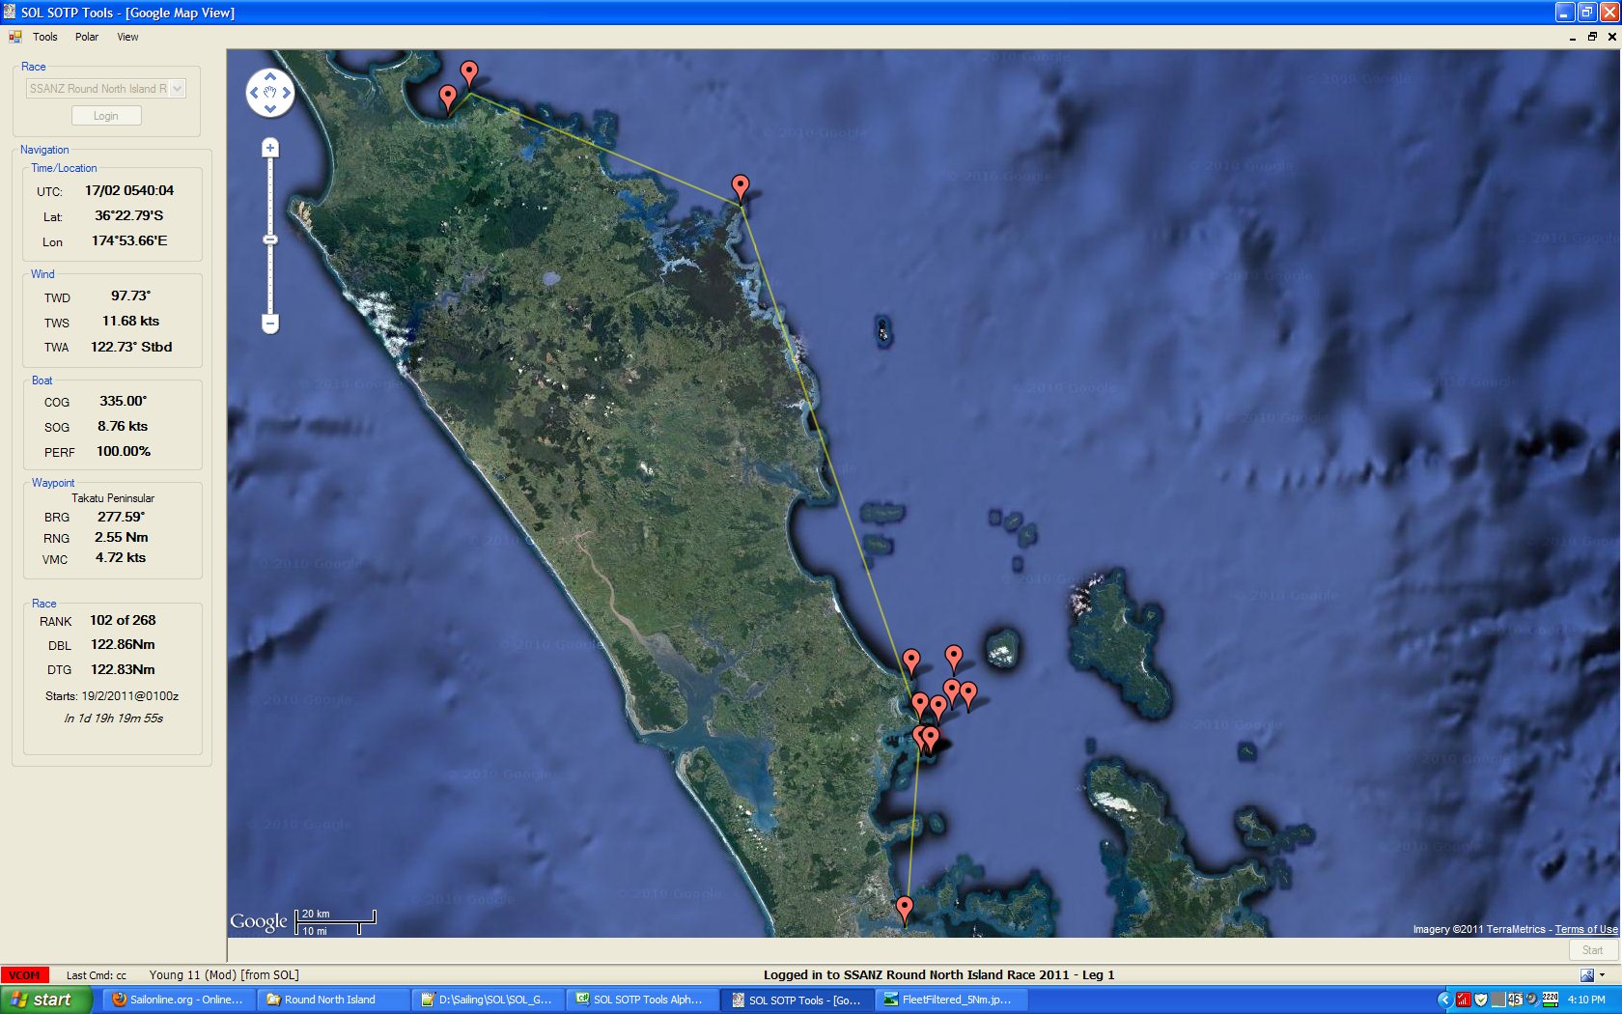1622x1014 pixels.
Task: Click the hand icon in pan control center
Action: [x=270, y=93]
